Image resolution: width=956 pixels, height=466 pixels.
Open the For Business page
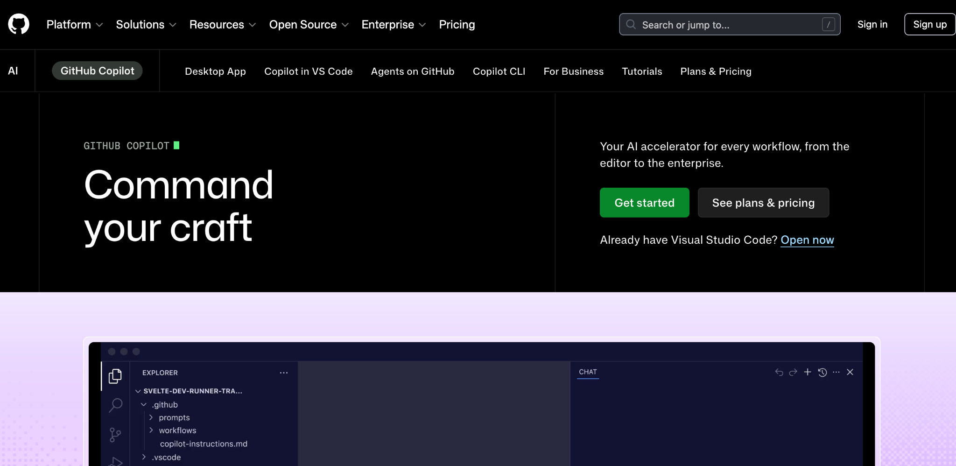(x=573, y=71)
